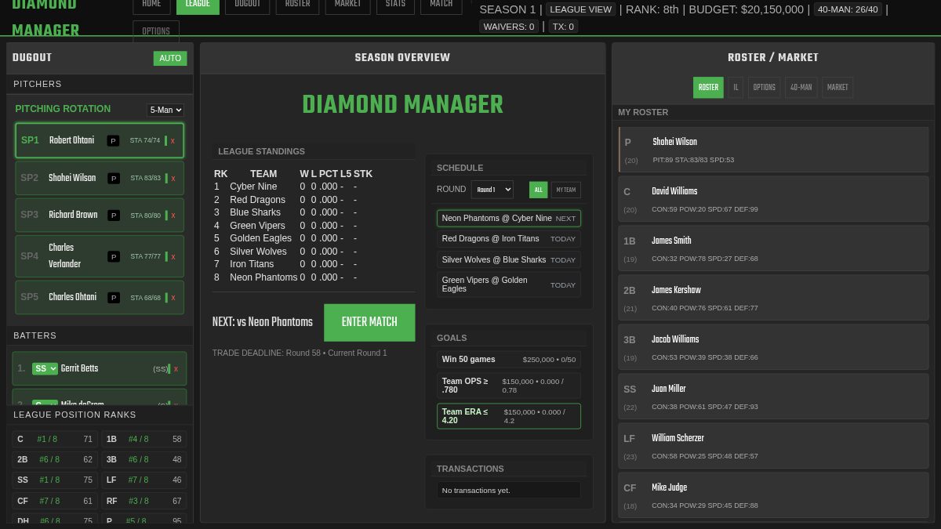
Task: Open the top navigation ROSTER tab
Action: (298, 5)
